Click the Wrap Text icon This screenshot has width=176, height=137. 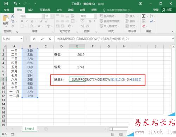73,16
